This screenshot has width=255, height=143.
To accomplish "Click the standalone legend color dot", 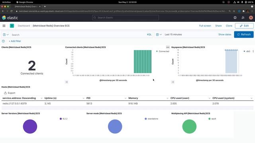I will (146, 119).
